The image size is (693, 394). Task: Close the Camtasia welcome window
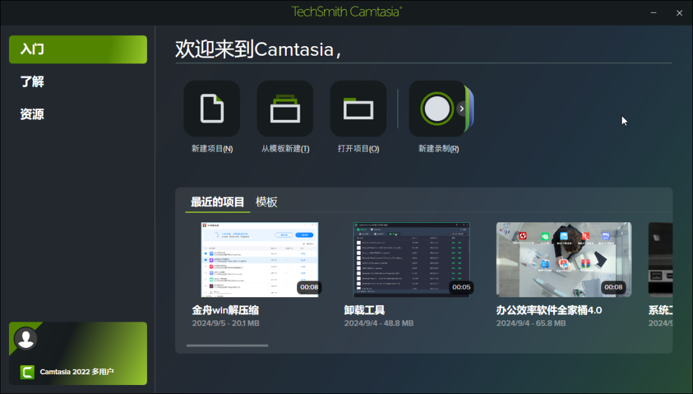coord(680,13)
